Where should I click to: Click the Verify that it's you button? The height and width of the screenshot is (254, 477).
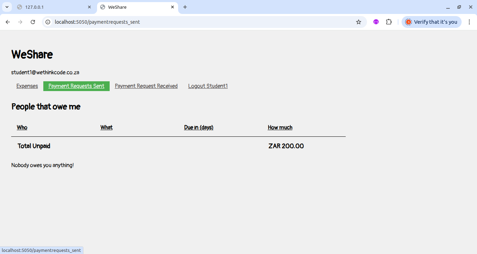(432, 22)
